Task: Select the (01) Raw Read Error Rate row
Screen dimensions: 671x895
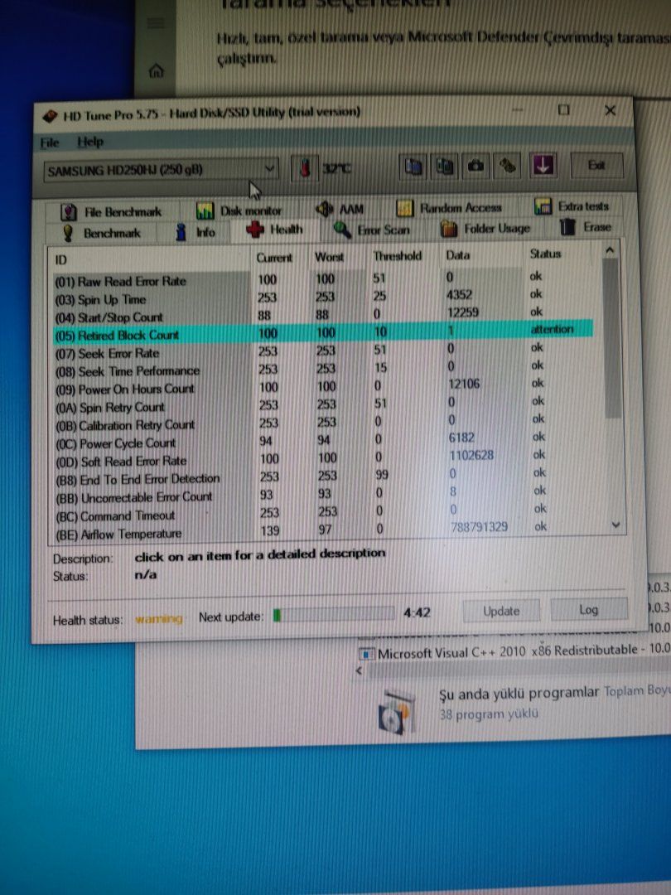Action: (x=323, y=279)
